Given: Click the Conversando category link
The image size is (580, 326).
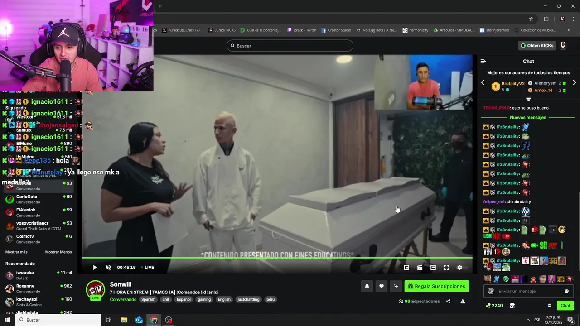Looking at the screenshot, I should tap(123, 299).
